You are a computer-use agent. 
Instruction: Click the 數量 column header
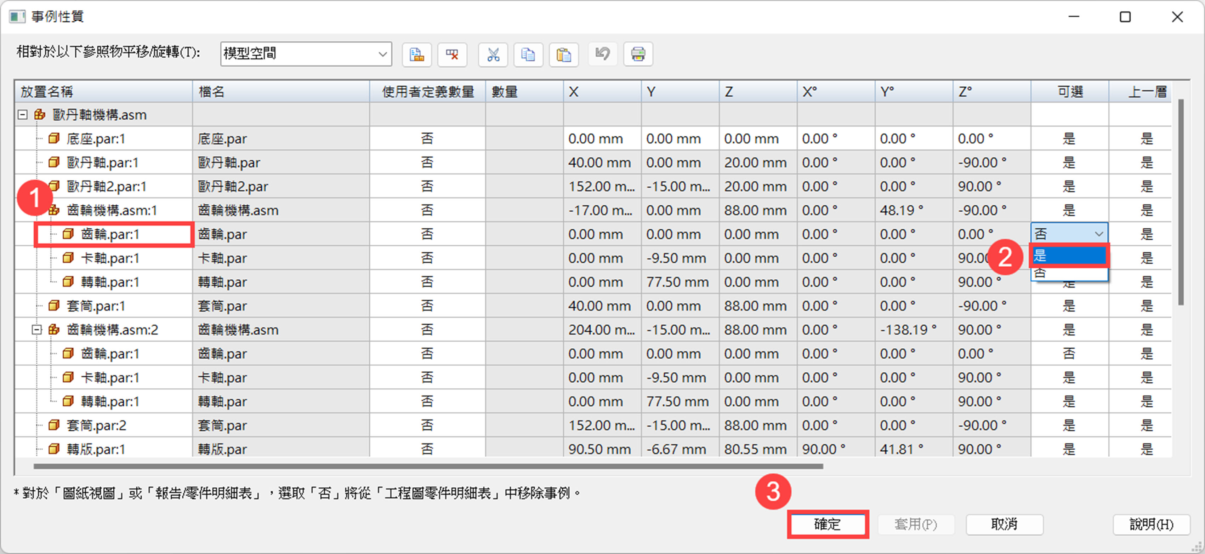point(524,92)
